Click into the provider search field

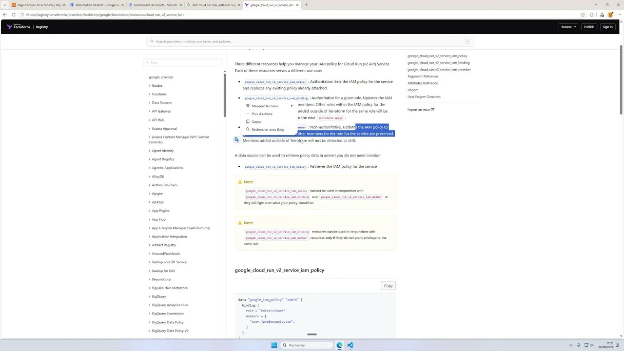click(310, 41)
